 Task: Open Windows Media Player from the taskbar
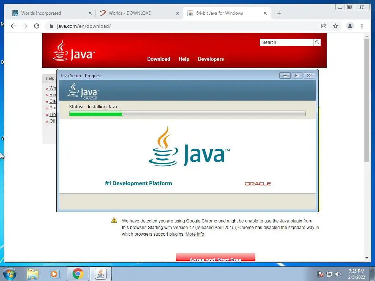click(x=55, y=274)
